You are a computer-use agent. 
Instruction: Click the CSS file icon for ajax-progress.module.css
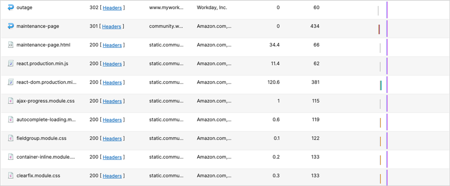tap(11, 101)
